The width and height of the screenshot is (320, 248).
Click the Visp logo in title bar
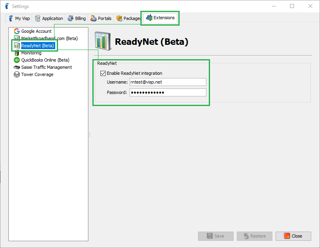7,6
